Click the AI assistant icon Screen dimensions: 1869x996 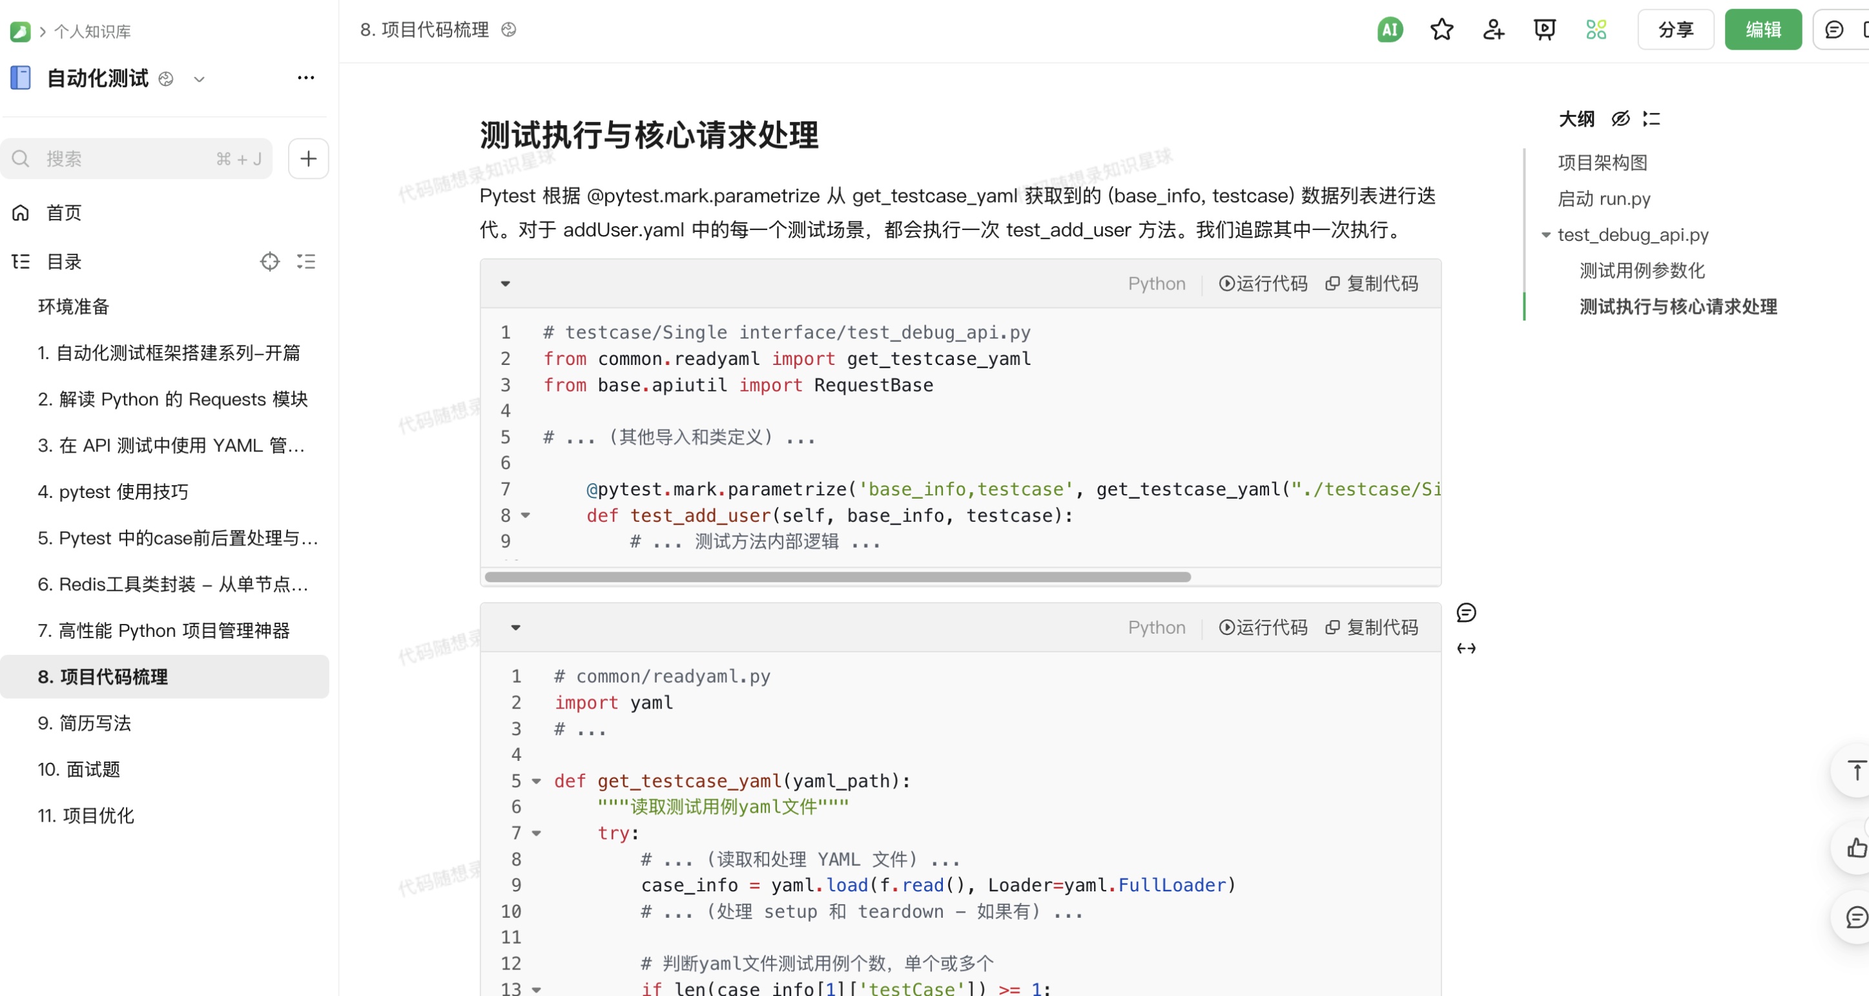tap(1389, 30)
